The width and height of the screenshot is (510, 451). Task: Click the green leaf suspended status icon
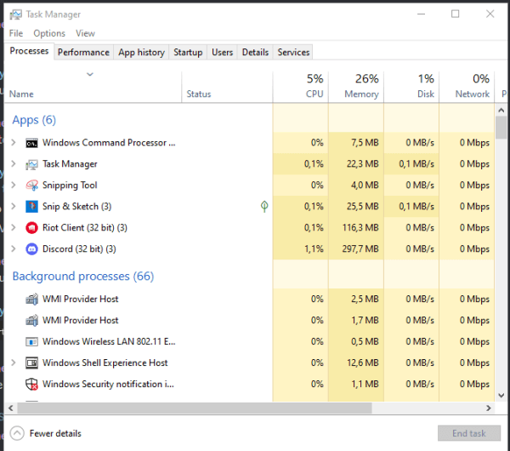point(264,206)
